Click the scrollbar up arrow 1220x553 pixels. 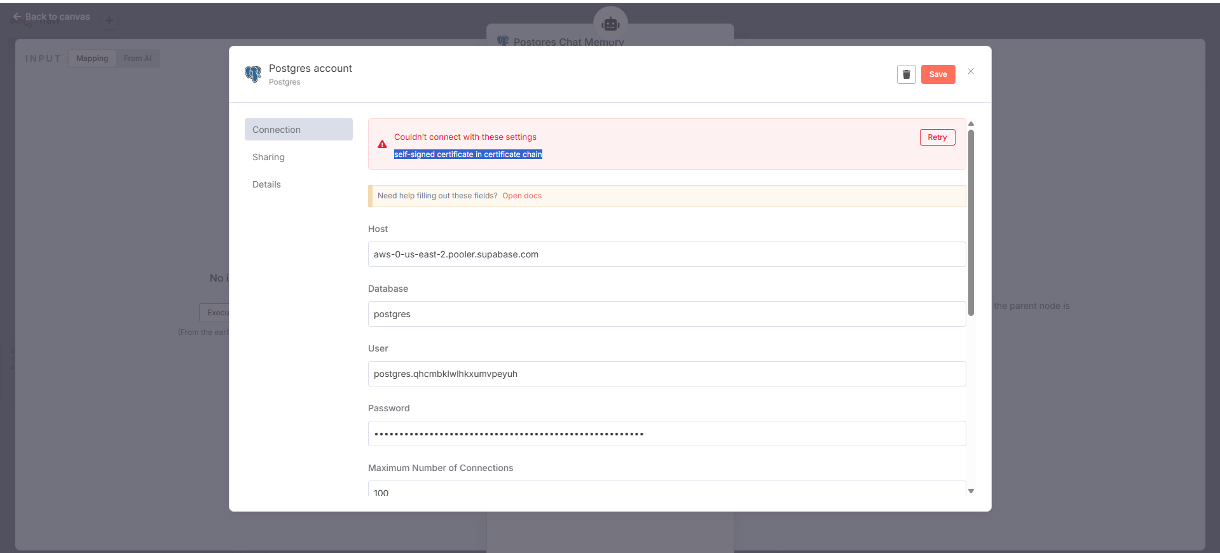click(971, 124)
